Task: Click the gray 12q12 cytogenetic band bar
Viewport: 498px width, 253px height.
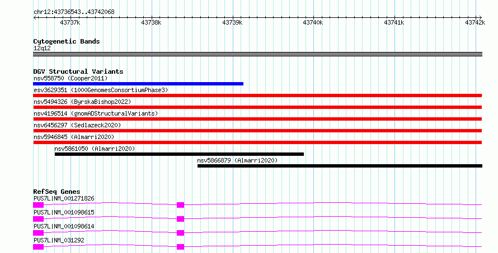Action: (x=257, y=54)
